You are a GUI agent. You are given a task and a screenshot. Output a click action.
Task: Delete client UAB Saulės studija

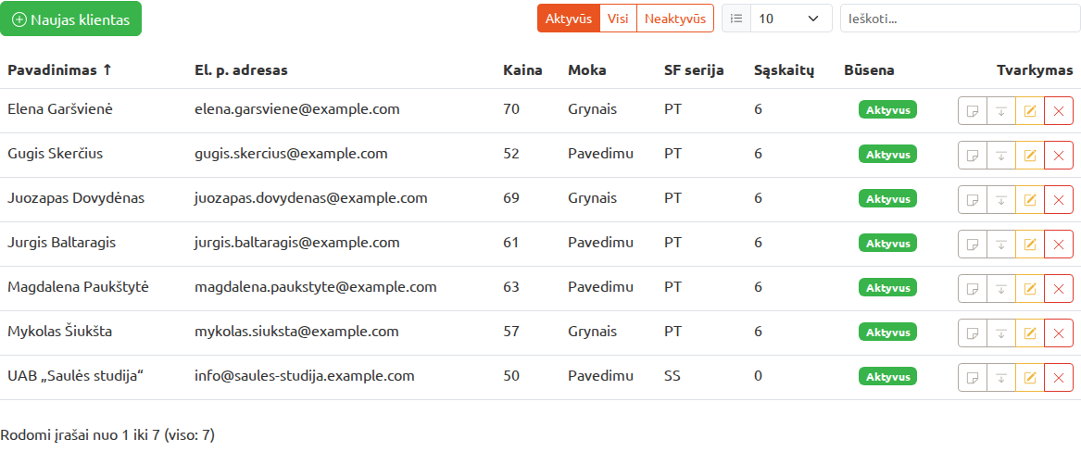pyautogui.click(x=1059, y=378)
